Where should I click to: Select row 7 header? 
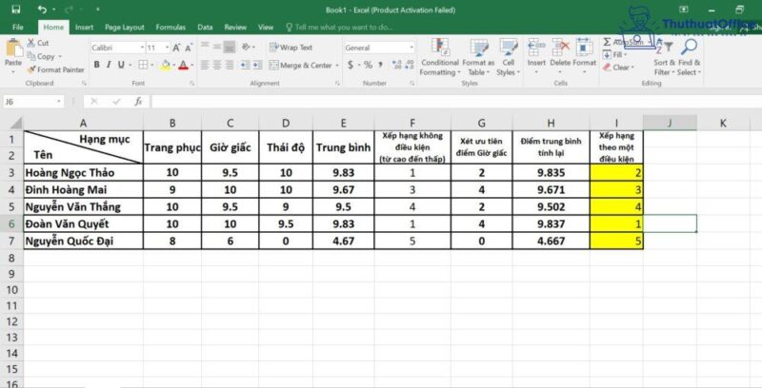pyautogui.click(x=11, y=241)
